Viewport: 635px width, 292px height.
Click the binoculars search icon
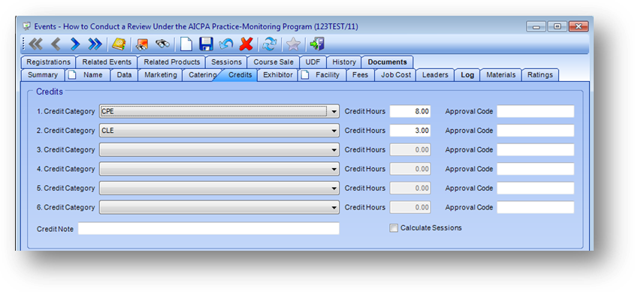[163, 44]
